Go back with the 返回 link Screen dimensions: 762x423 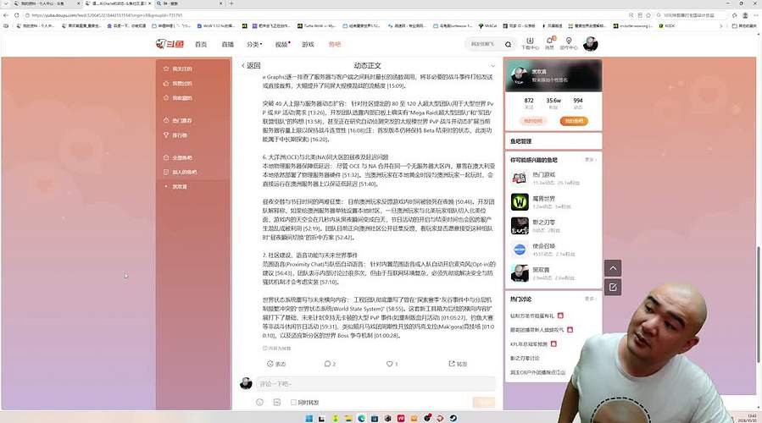251,65
